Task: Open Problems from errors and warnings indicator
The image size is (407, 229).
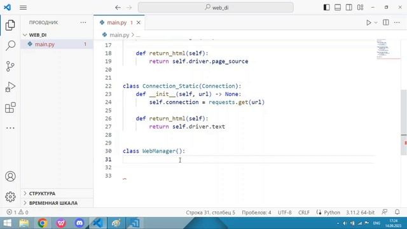Action: (x=17, y=212)
